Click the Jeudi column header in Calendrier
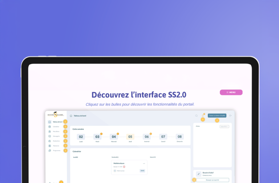 [76, 157]
